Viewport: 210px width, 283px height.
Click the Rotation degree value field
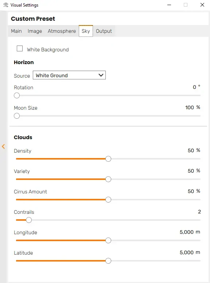[x=194, y=87]
